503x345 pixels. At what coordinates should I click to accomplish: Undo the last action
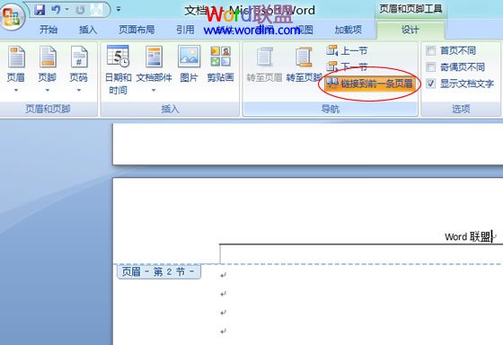pyautogui.click(x=56, y=10)
